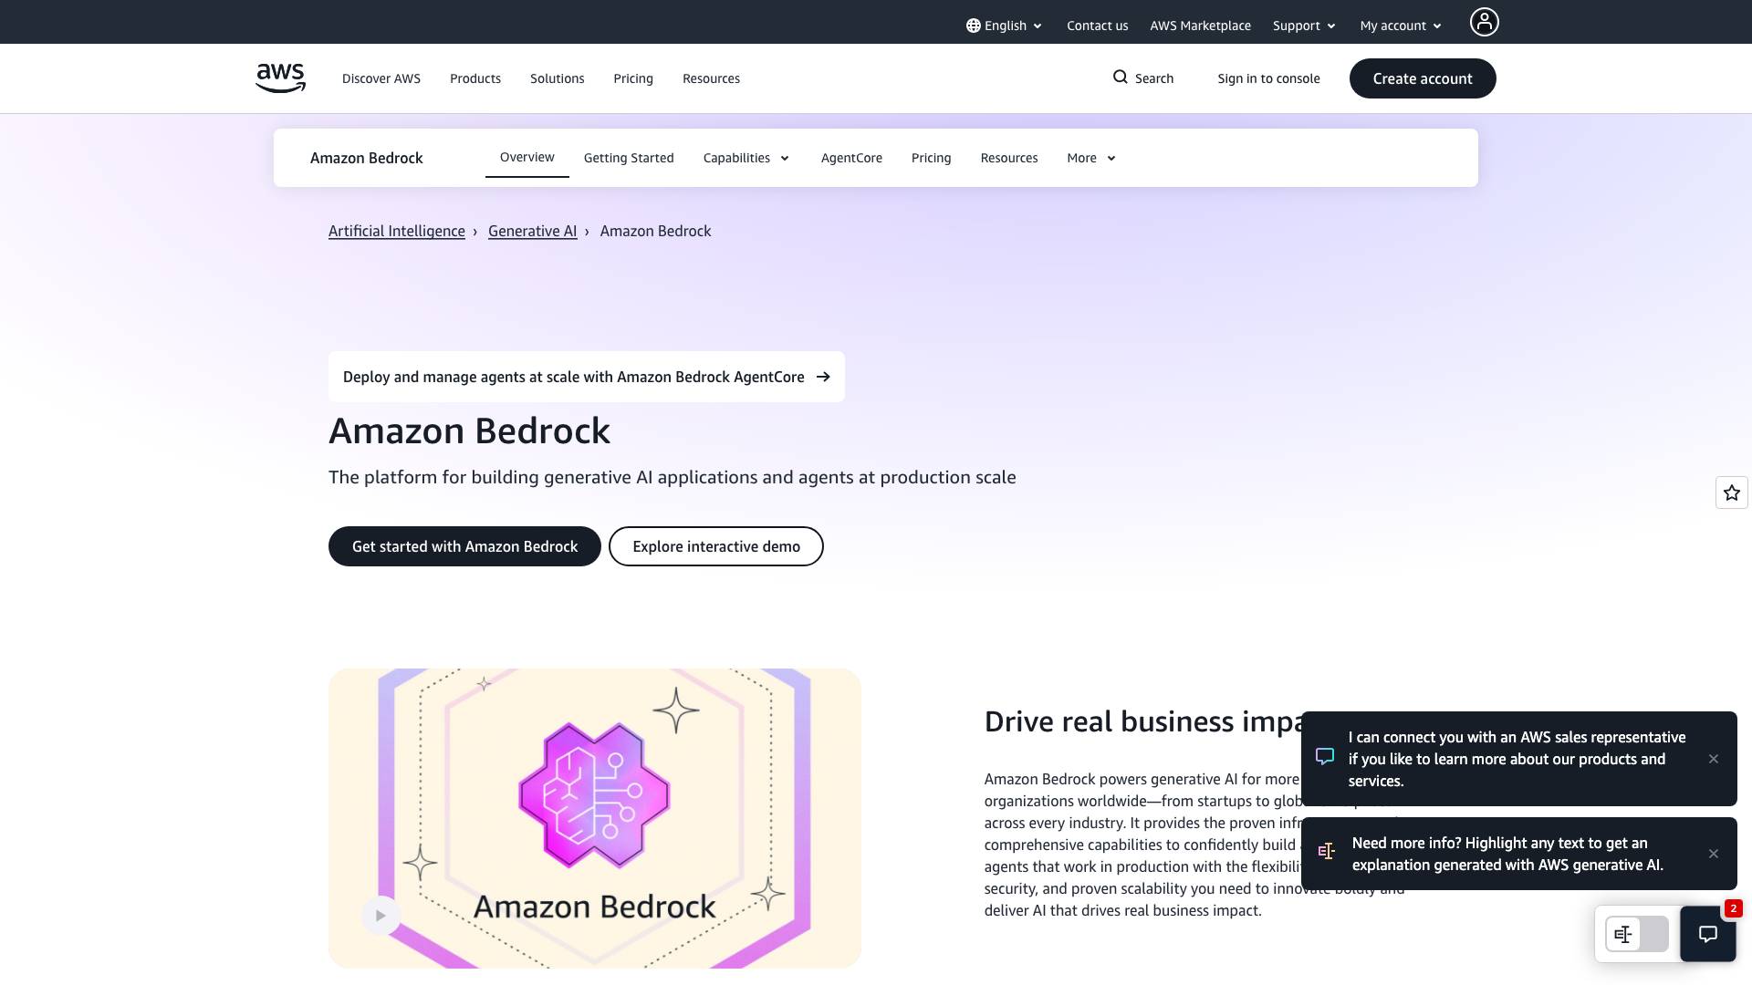Image resolution: width=1752 pixels, height=985 pixels.
Task: Expand the More menu in Bedrock nav
Action: pyautogui.click(x=1090, y=158)
